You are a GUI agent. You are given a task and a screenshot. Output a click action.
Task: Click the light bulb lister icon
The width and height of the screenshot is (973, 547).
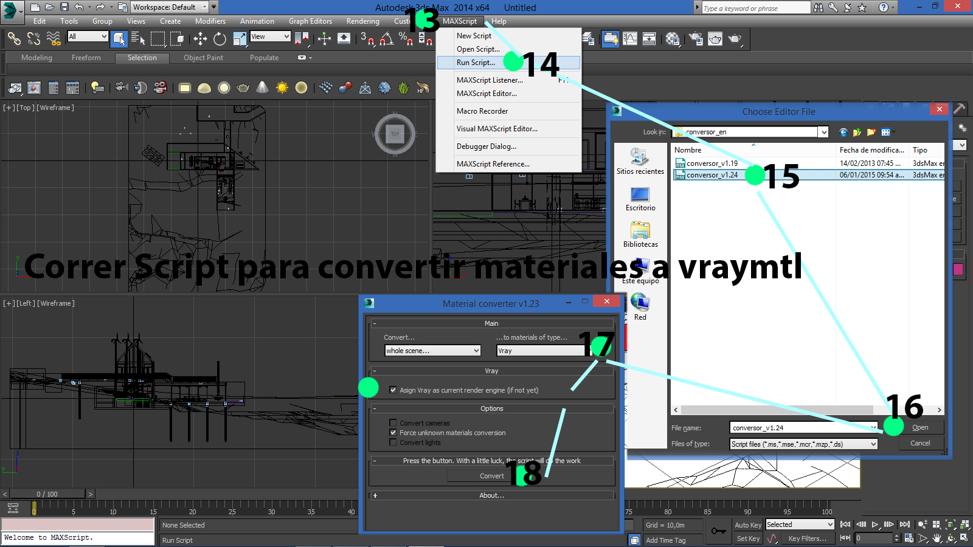coord(97,88)
